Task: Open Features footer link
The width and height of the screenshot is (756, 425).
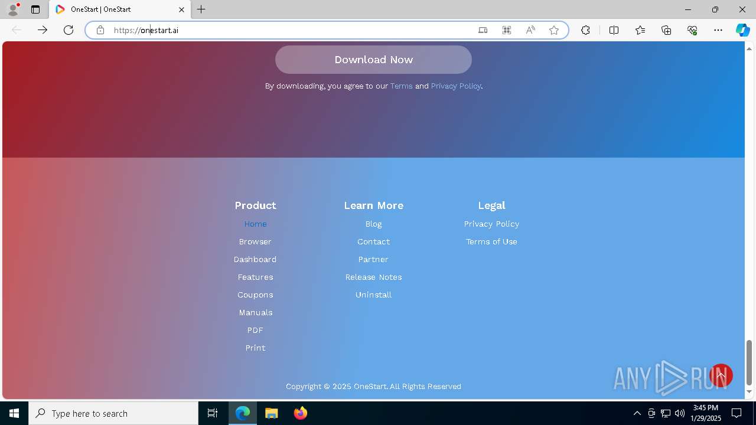Action: click(255, 277)
